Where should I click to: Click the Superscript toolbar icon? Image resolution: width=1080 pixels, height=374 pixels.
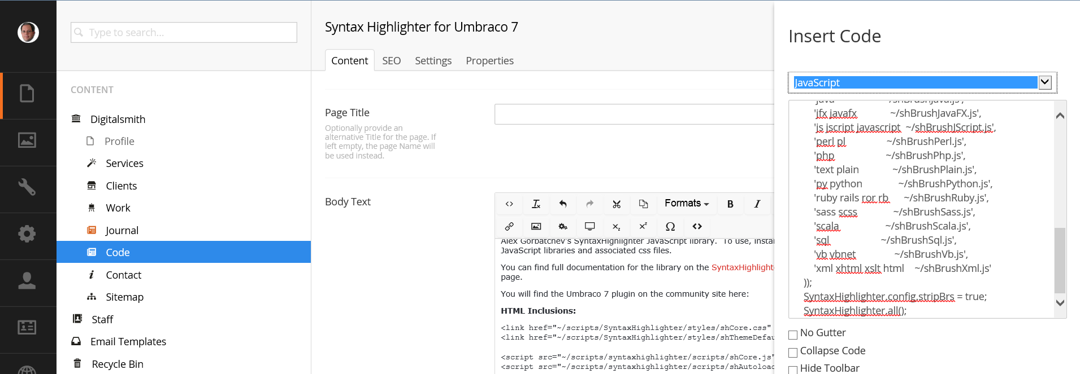[643, 226]
